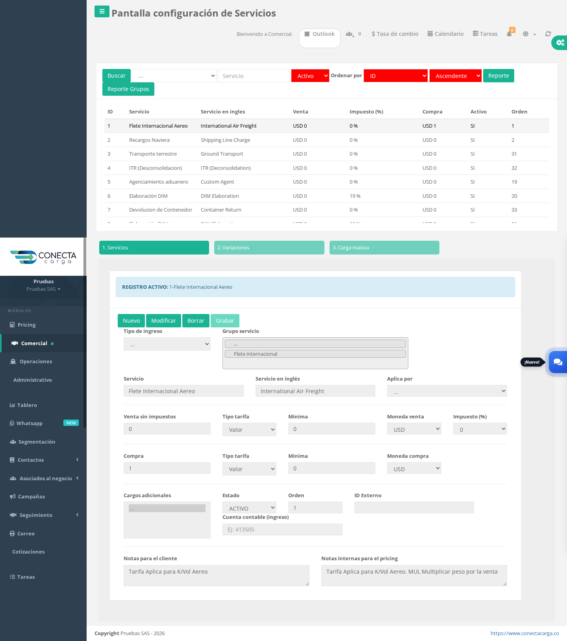Screen dimensions: 567x641
Task: Visit the conectacarga.co footer link
Action: [524, 633]
